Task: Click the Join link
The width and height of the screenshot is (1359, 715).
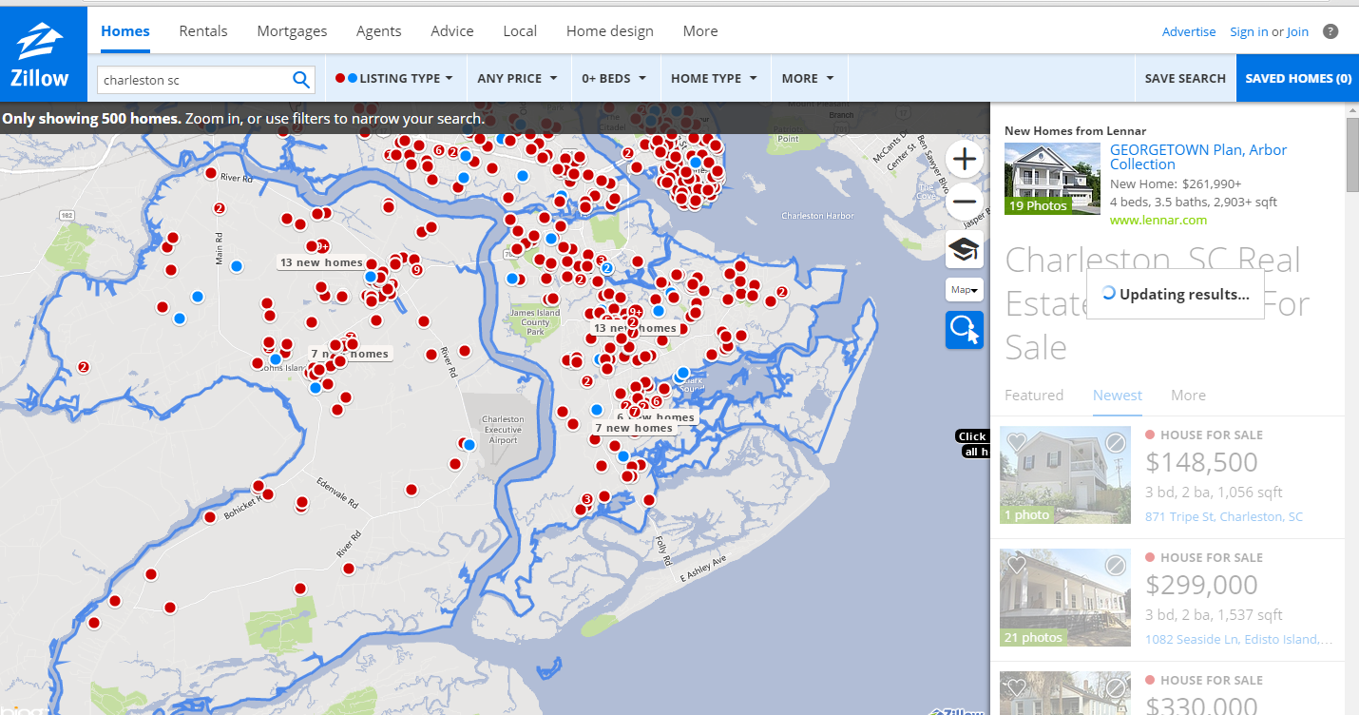Action: [x=1297, y=31]
